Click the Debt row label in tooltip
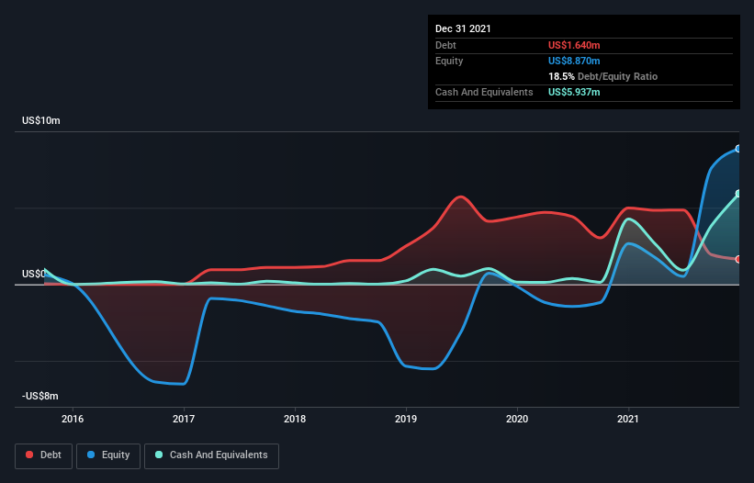 pos(445,45)
